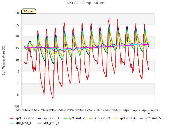Click the Apr 3 x-axis tick label
171x128 pixels.
pyautogui.click(x=146, y=110)
